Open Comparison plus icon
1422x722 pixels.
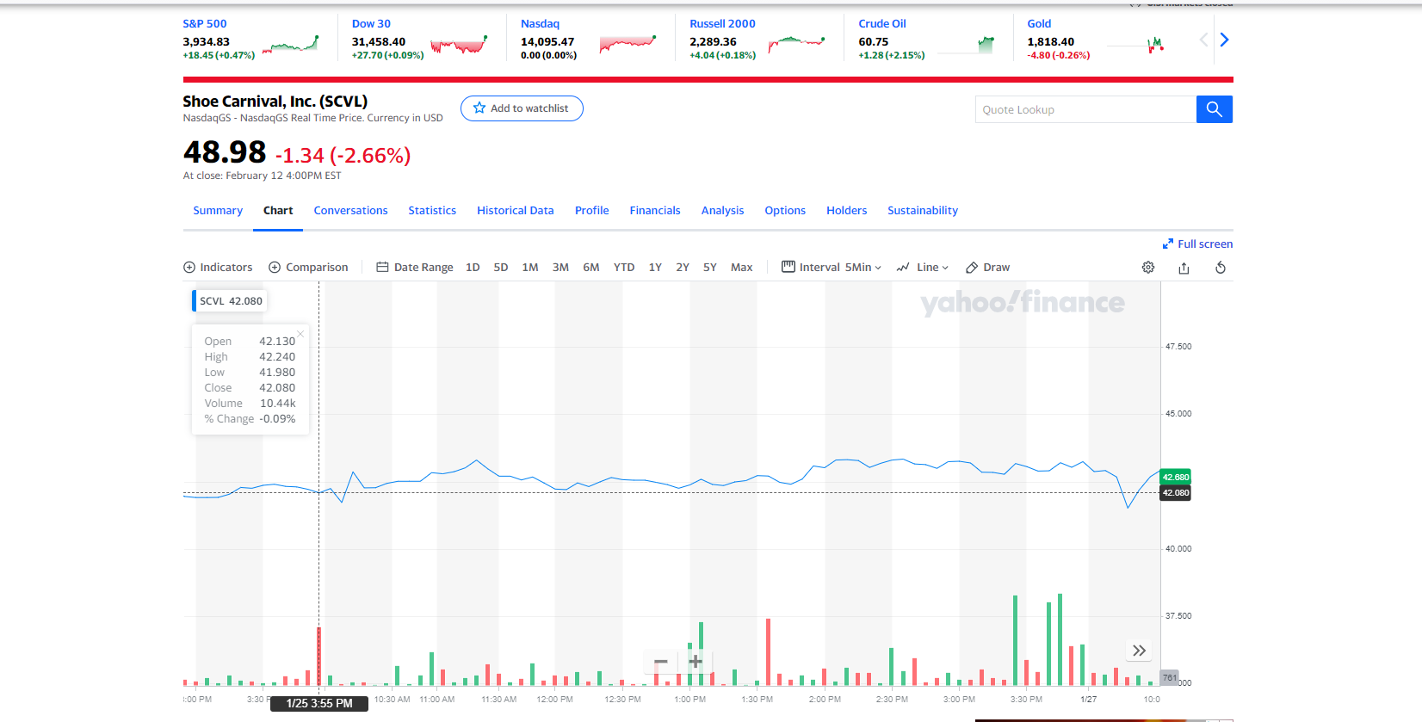pyautogui.click(x=275, y=268)
